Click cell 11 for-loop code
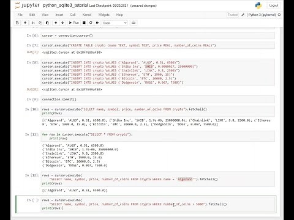The width and height of the screenshot is (294, 220). pyautogui.click(x=158, y=136)
